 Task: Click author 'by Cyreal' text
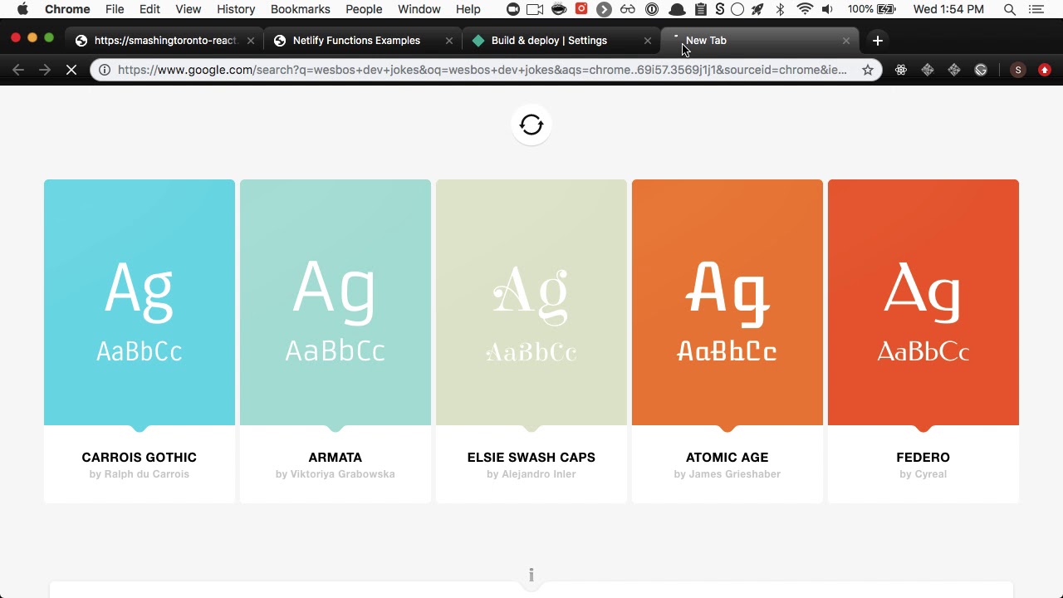pos(923,474)
